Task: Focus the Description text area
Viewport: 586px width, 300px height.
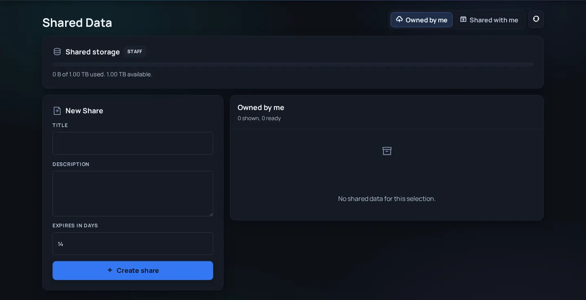Action: [133, 194]
